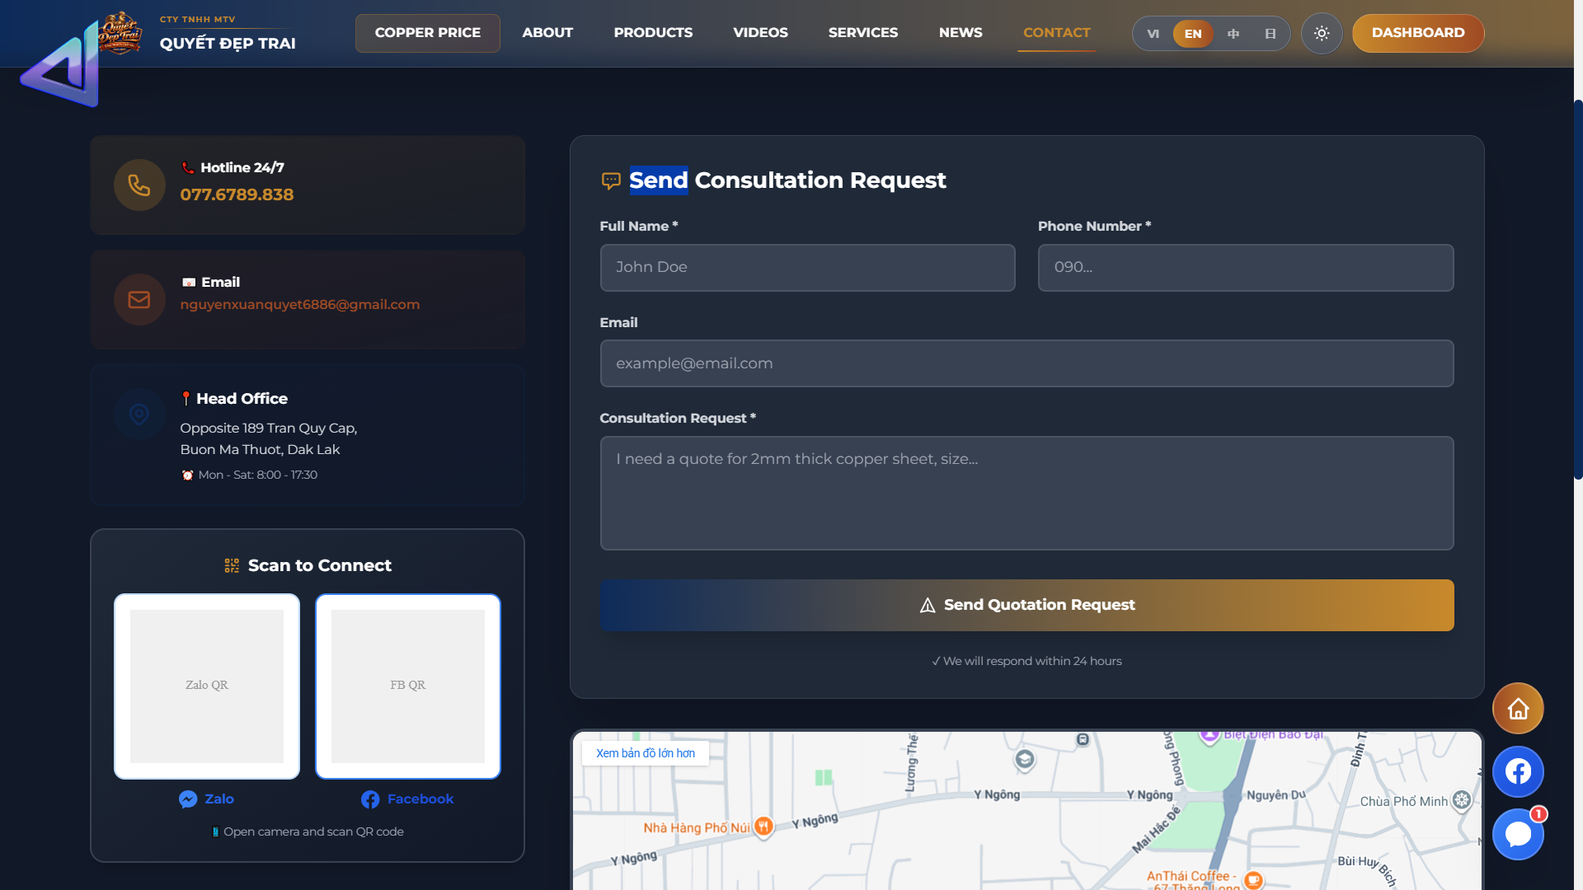Toggle the light/dark theme sun icon
Screen dimensions: 1583x890
tap(1322, 34)
